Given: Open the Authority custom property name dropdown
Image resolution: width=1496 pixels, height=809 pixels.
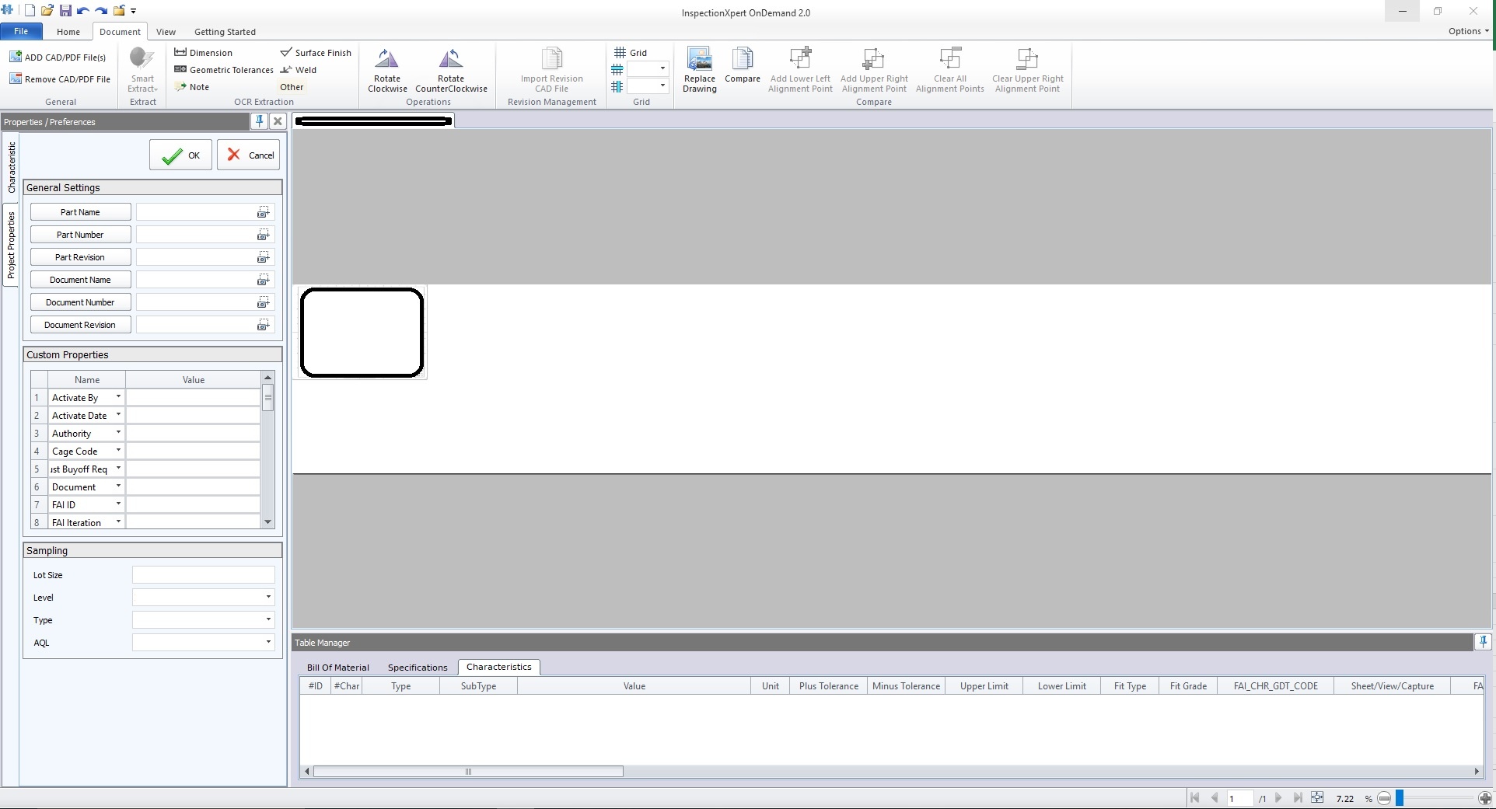Looking at the screenshot, I should coord(117,433).
